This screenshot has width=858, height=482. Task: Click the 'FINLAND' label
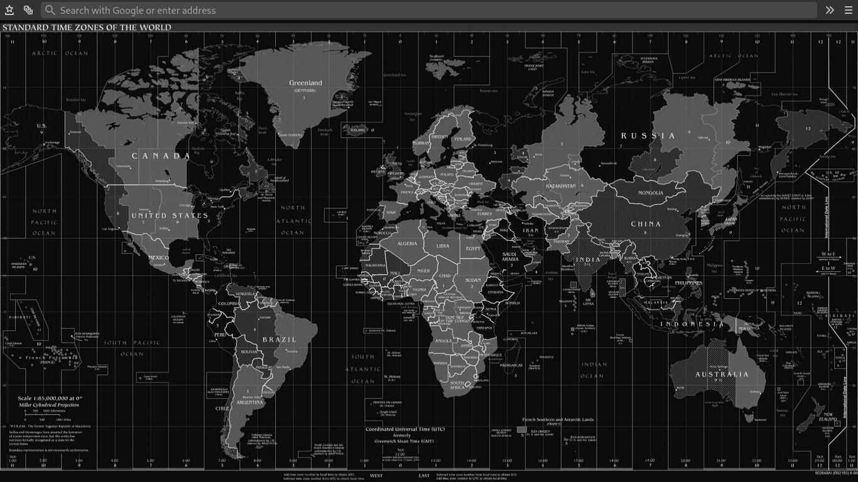(x=463, y=139)
